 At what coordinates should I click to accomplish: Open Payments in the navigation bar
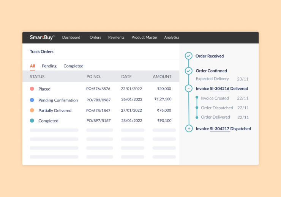[x=116, y=38]
